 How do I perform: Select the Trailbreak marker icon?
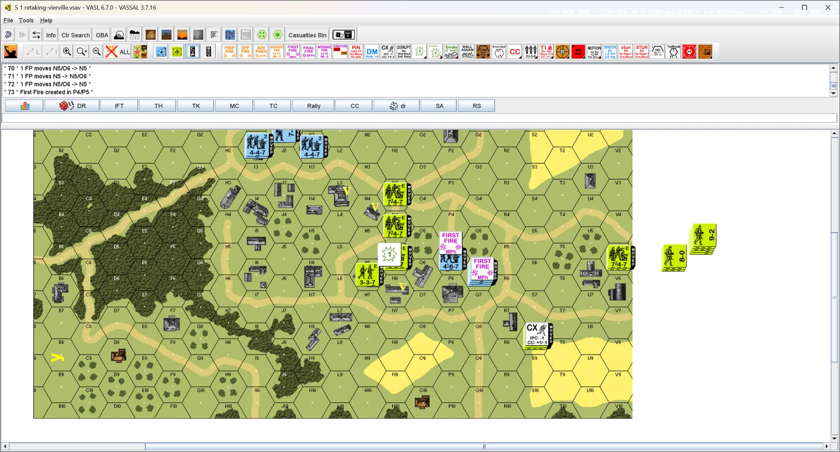(673, 52)
